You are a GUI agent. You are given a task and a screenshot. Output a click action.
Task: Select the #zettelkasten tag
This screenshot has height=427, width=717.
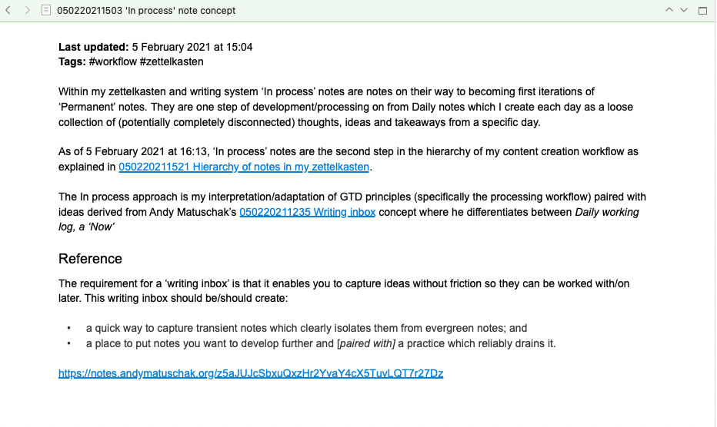pyautogui.click(x=172, y=61)
